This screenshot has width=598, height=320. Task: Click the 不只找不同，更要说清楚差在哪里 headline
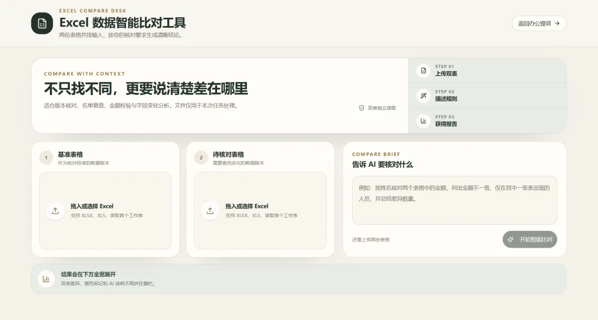tap(146, 88)
